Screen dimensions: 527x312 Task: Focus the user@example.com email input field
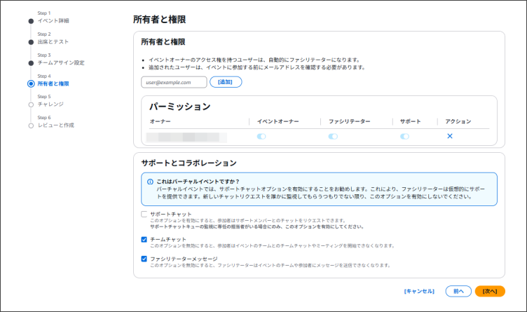174,82
